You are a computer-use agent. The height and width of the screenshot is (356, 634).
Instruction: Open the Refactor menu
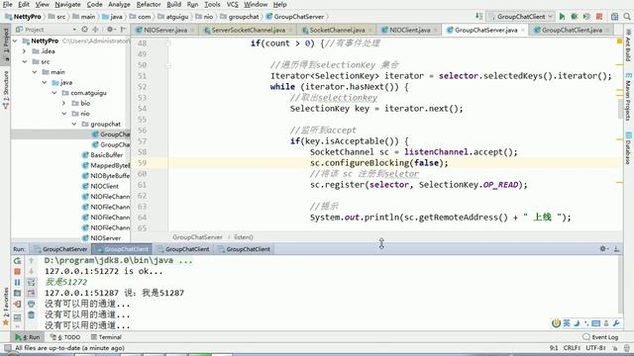click(x=149, y=4)
